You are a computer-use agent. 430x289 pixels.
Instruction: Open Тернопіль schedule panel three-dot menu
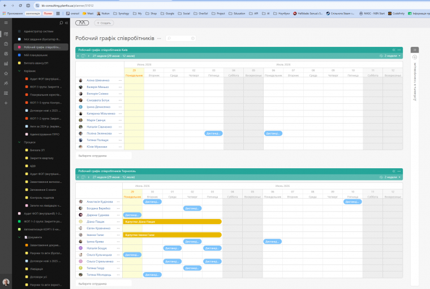pyautogui.click(x=399, y=171)
